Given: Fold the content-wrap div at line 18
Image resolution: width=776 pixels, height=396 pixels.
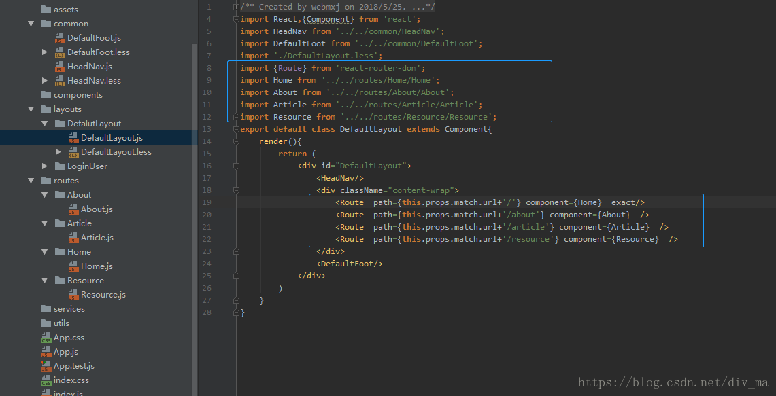Looking at the screenshot, I should tap(236, 190).
